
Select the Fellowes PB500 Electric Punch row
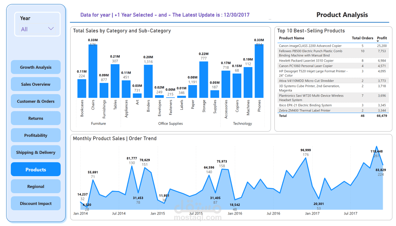(x=333, y=53)
